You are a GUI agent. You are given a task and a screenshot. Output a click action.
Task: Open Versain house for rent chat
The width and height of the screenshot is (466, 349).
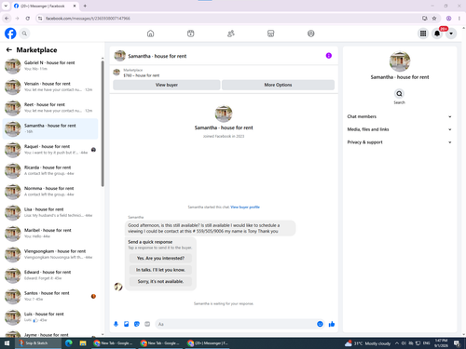50,87
